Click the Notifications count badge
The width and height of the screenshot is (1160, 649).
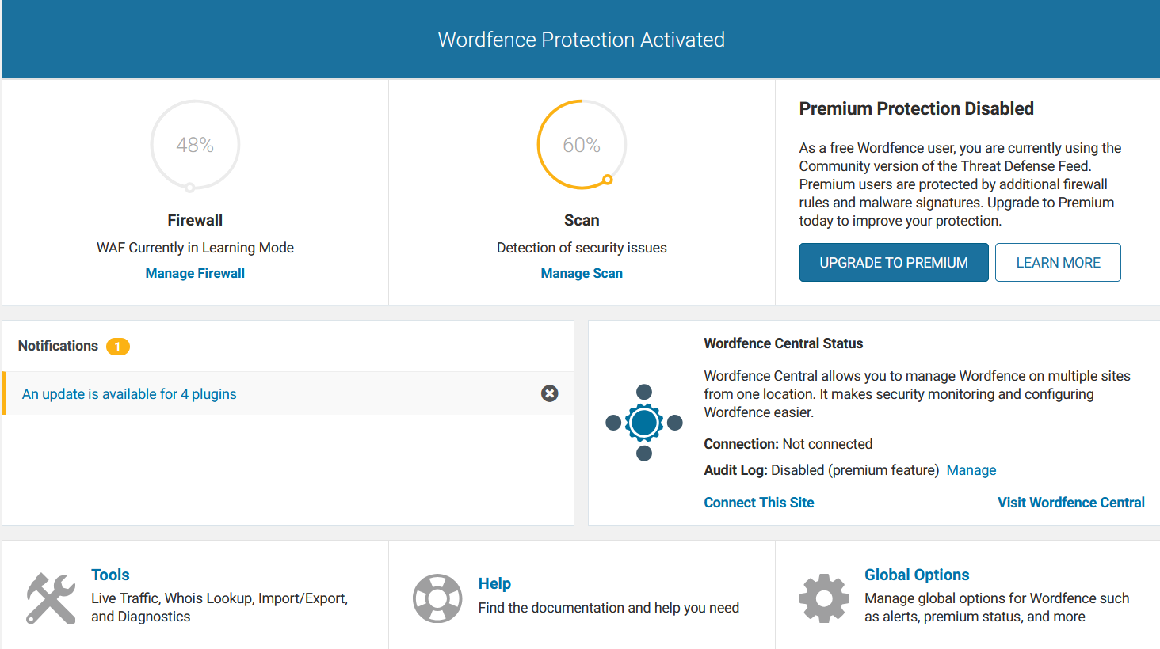(x=117, y=347)
